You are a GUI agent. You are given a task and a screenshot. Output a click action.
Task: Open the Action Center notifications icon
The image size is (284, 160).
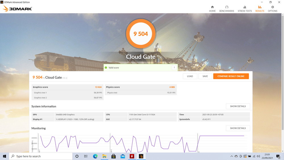pyautogui.click(x=278, y=156)
